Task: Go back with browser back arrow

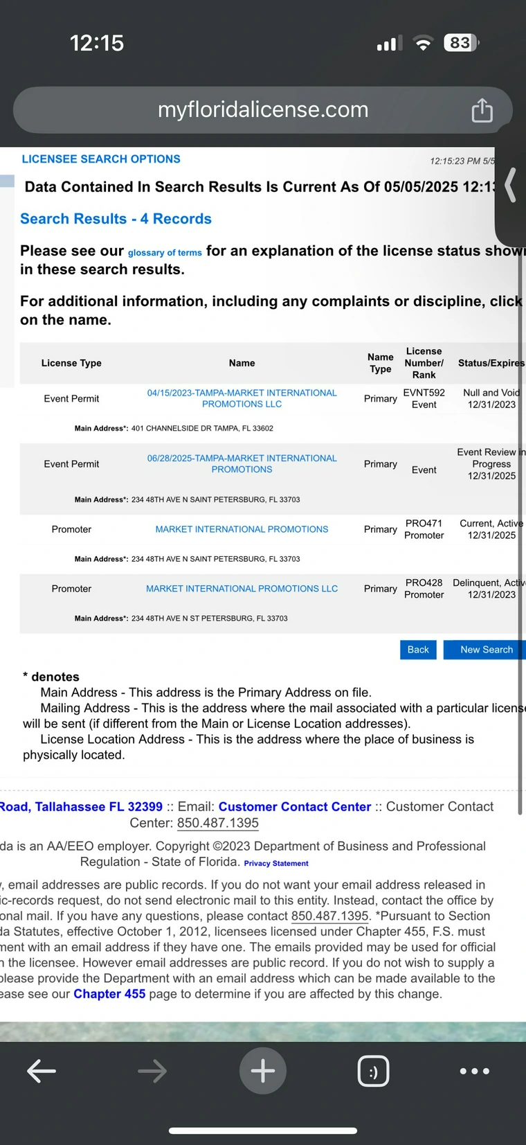Action: [x=42, y=1071]
